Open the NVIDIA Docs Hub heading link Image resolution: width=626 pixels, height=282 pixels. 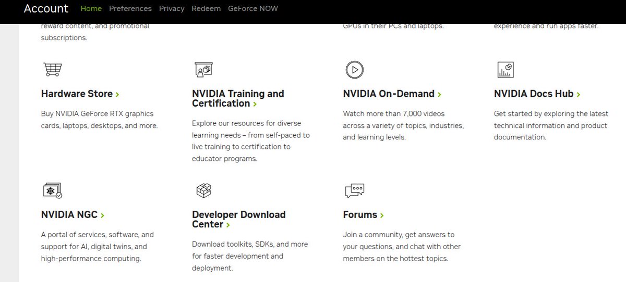click(x=537, y=94)
